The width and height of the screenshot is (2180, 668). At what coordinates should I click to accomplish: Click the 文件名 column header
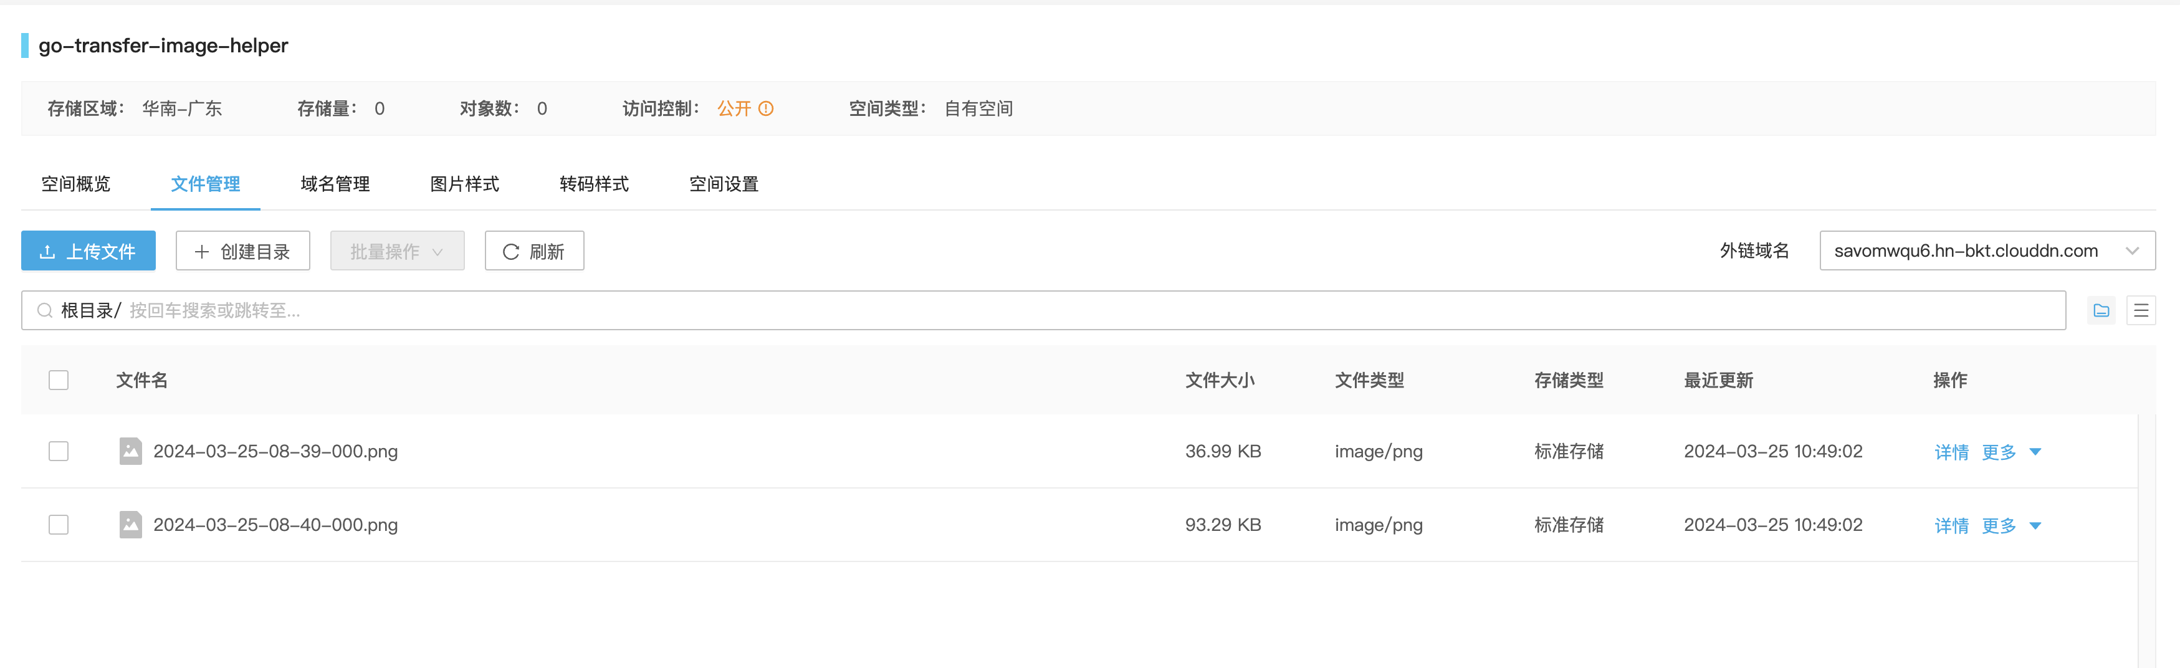[x=142, y=380]
